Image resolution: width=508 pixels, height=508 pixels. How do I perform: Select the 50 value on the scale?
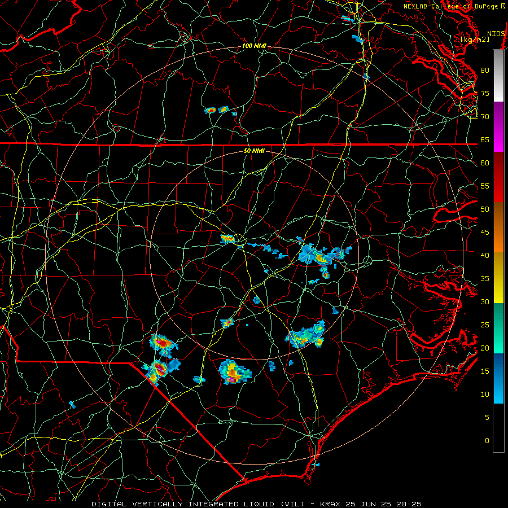(485, 209)
